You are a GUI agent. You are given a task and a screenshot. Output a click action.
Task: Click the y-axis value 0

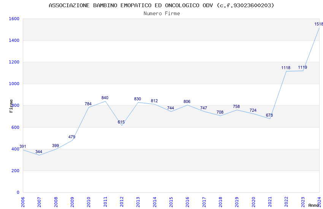pos(18,192)
